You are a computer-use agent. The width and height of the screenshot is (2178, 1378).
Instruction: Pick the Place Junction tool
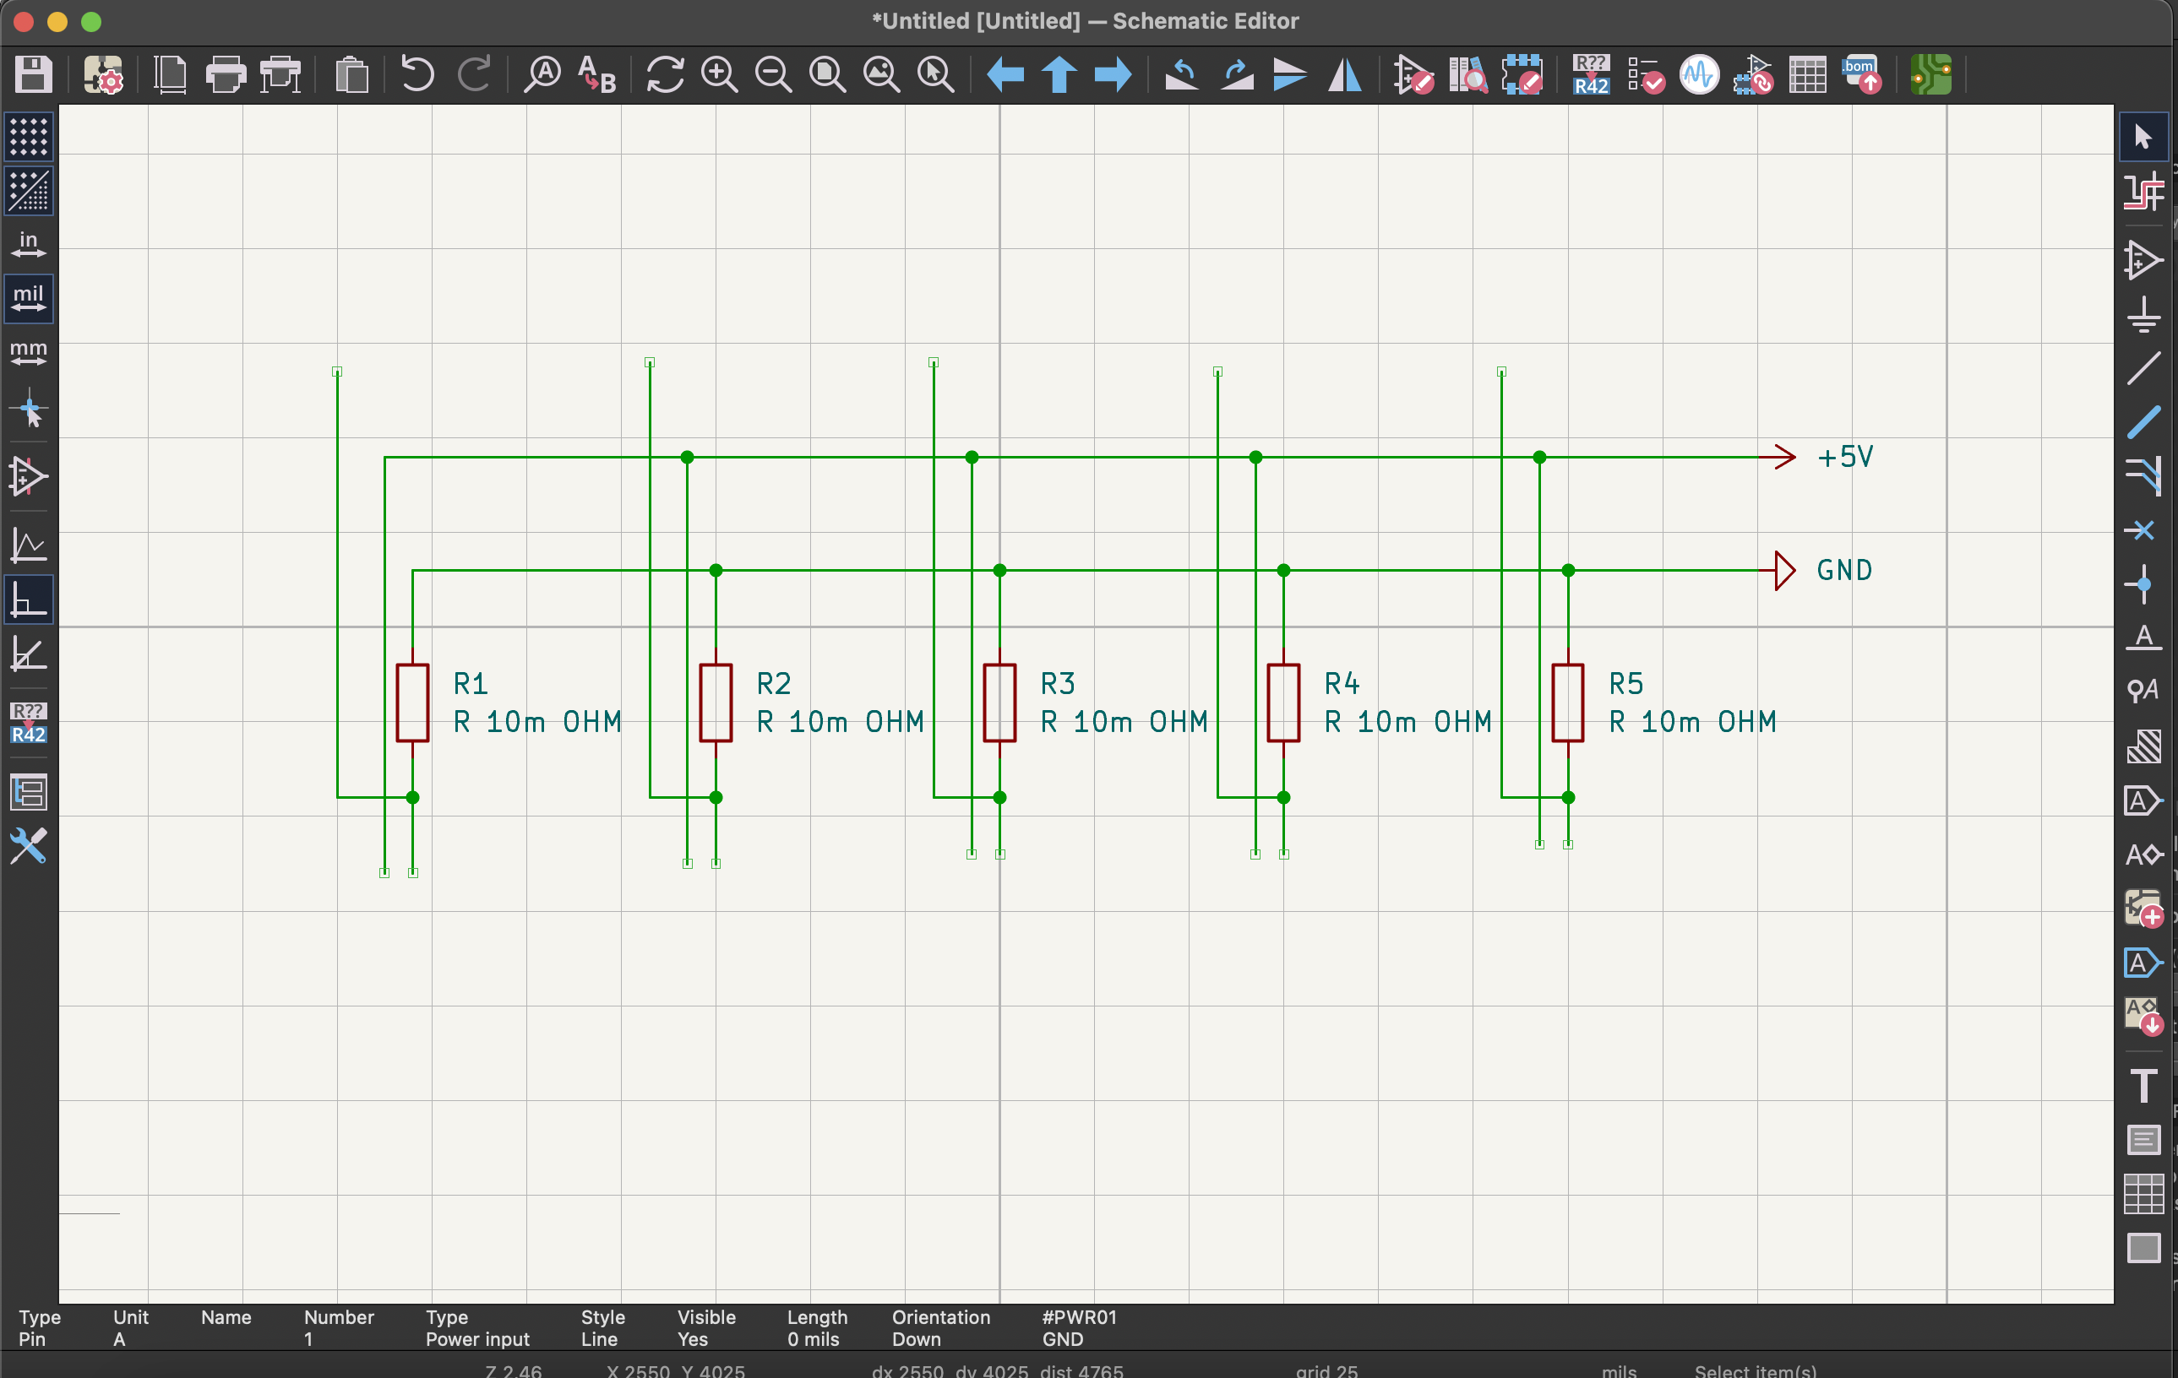(x=2142, y=586)
